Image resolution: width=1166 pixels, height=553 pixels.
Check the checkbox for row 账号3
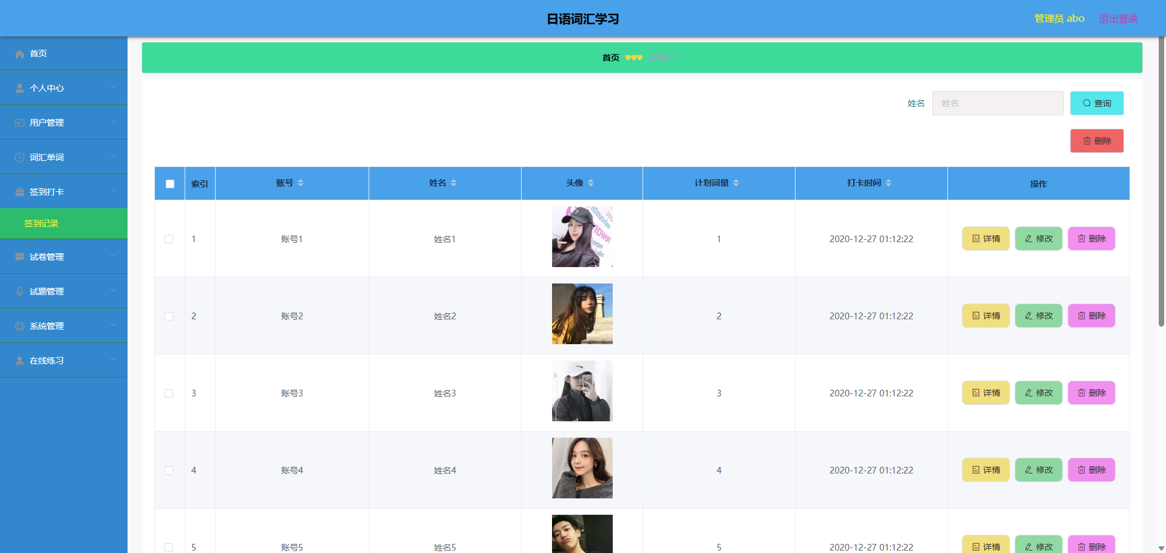(169, 393)
